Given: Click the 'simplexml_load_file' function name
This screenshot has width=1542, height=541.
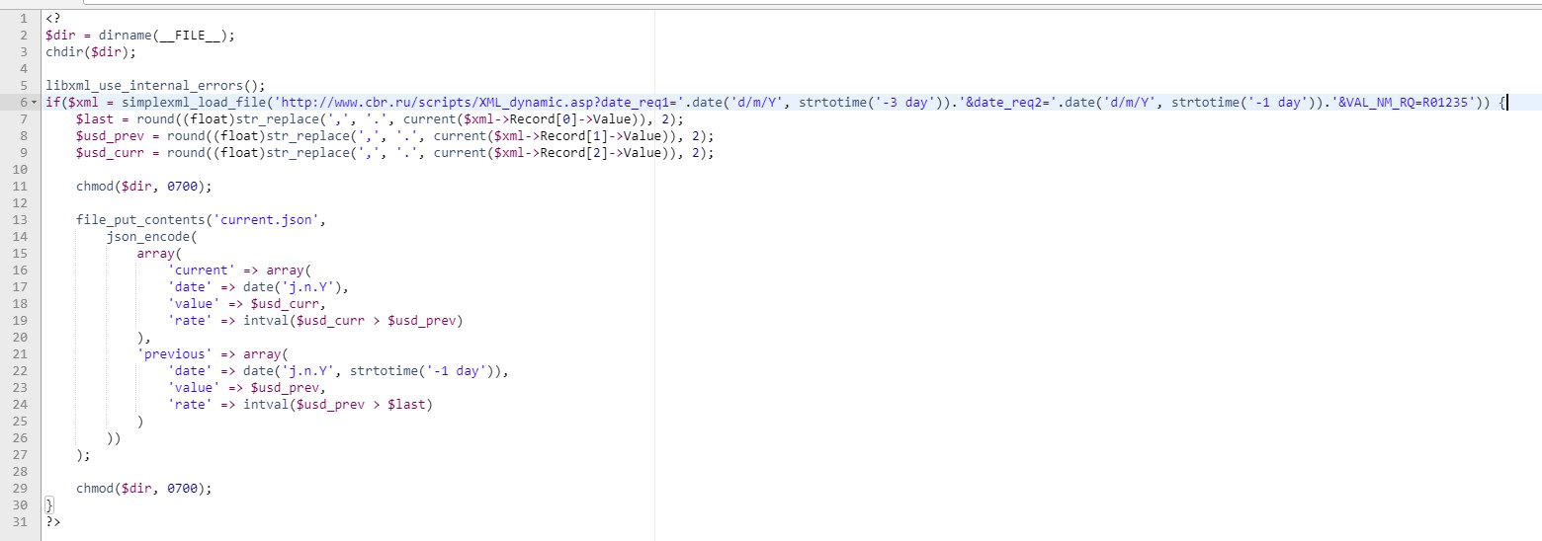Looking at the screenshot, I should 194,102.
